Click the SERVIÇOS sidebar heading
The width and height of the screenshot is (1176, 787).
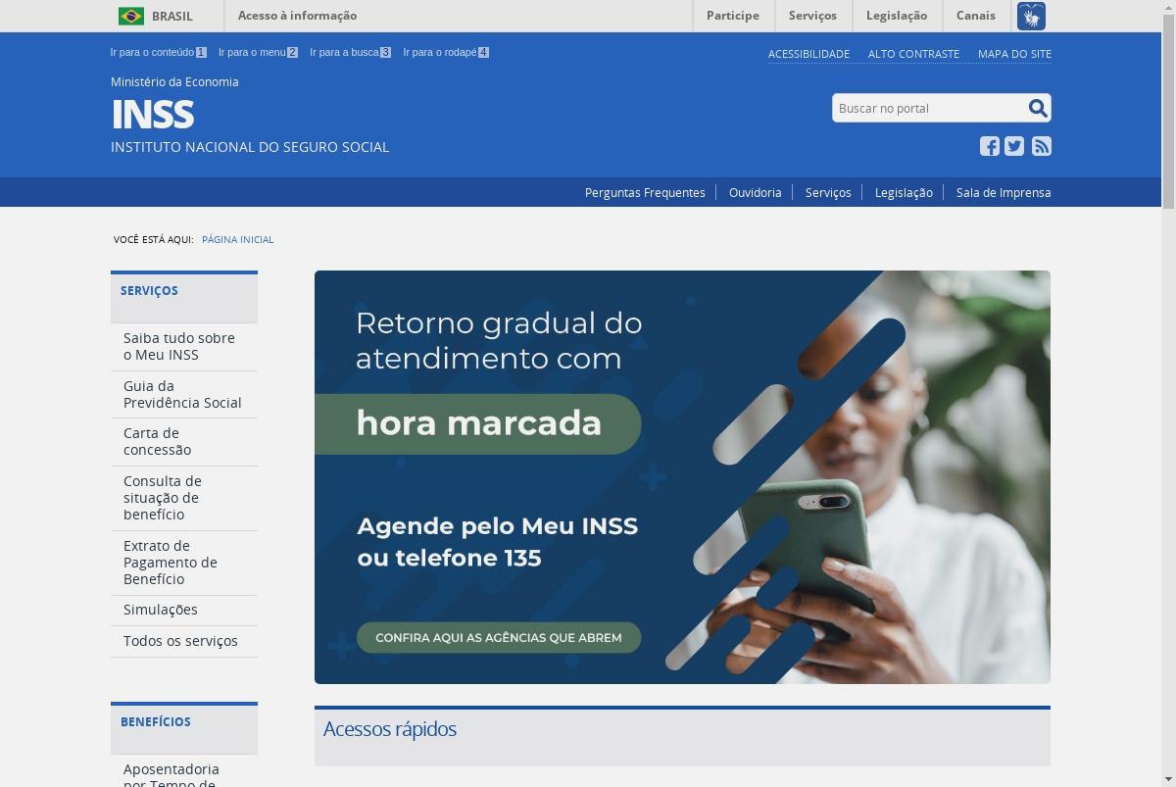[x=149, y=290]
